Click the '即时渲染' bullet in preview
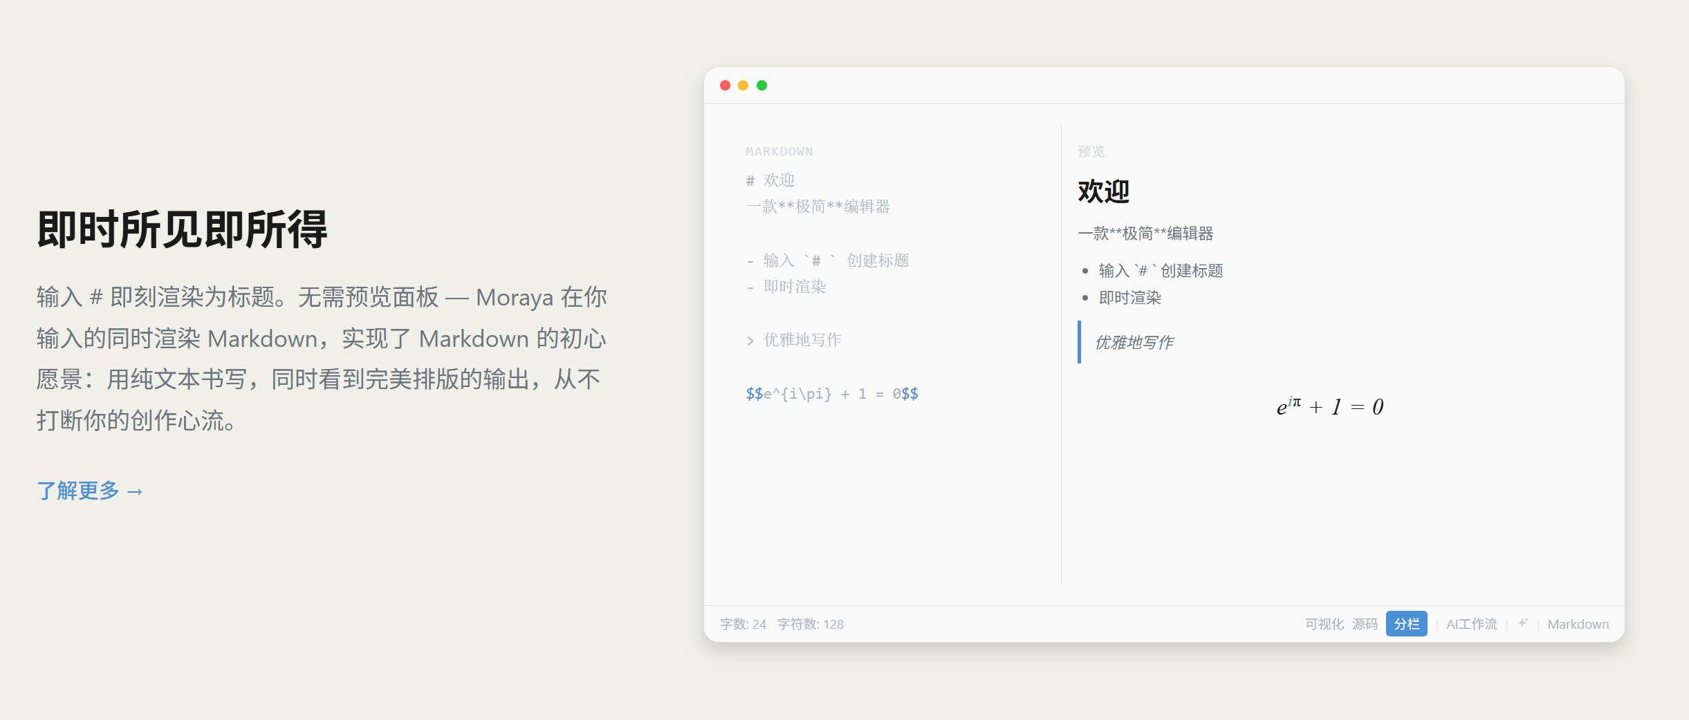This screenshot has width=1689, height=720. tap(1129, 298)
